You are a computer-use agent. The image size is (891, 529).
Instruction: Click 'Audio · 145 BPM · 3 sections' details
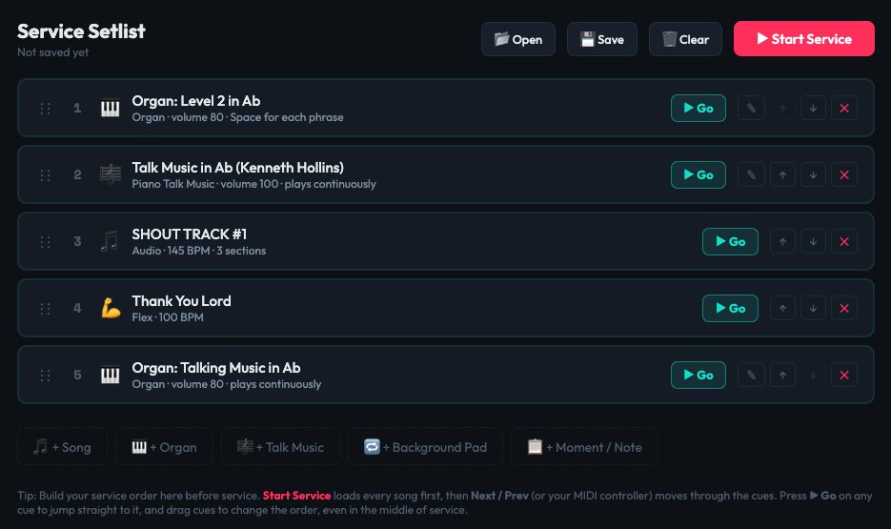[199, 251]
